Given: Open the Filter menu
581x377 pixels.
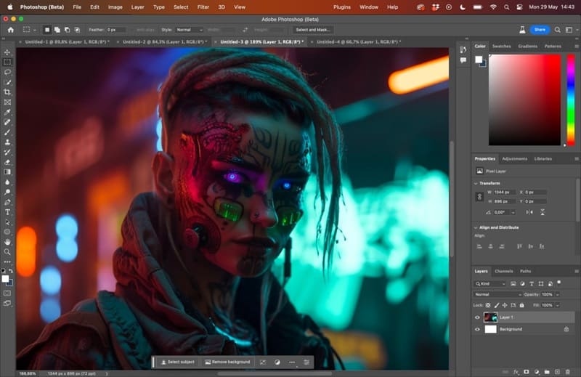Looking at the screenshot, I should [203, 7].
